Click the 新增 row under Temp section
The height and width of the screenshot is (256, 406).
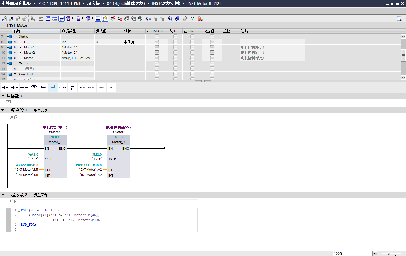30,69
